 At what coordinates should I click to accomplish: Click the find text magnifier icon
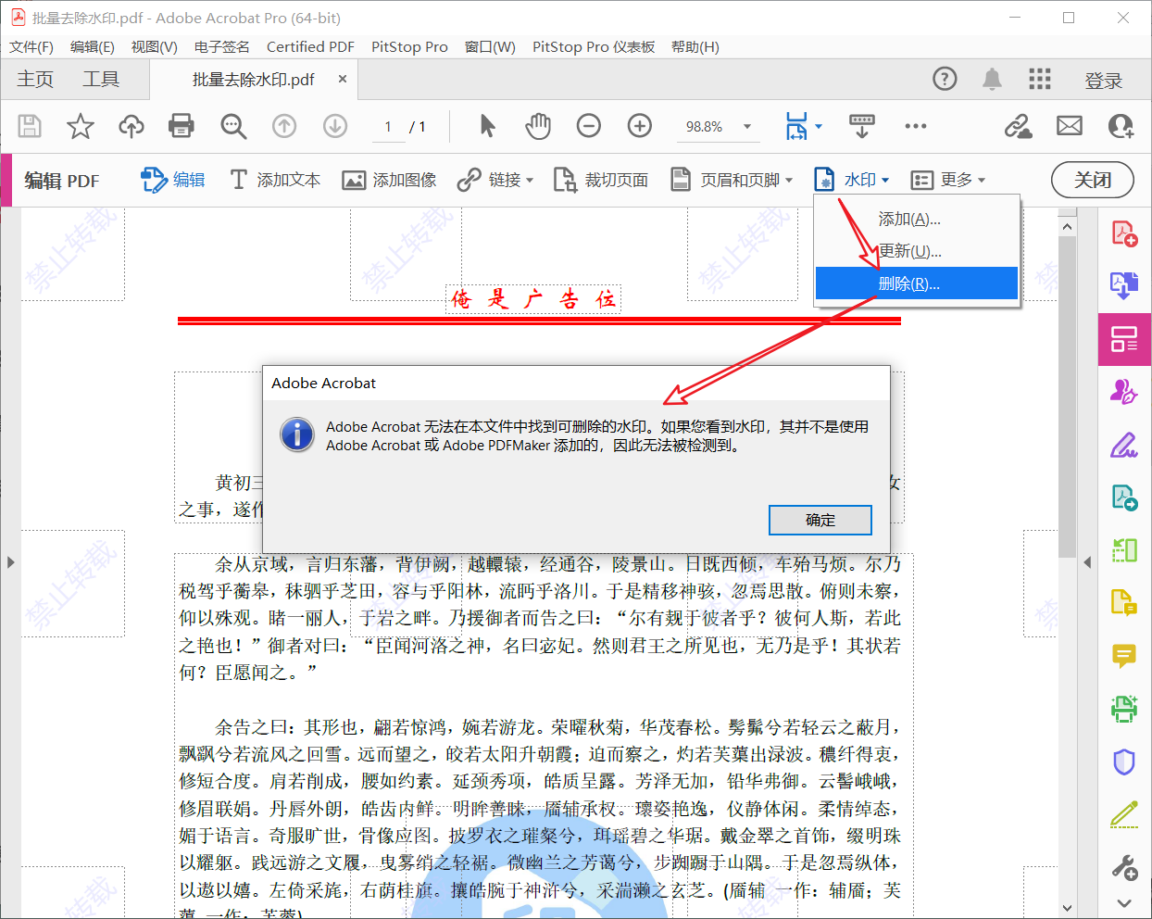point(233,126)
